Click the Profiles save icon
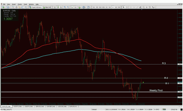Image resolution: width=183 pixels, height=111 pixels. (8, 7)
